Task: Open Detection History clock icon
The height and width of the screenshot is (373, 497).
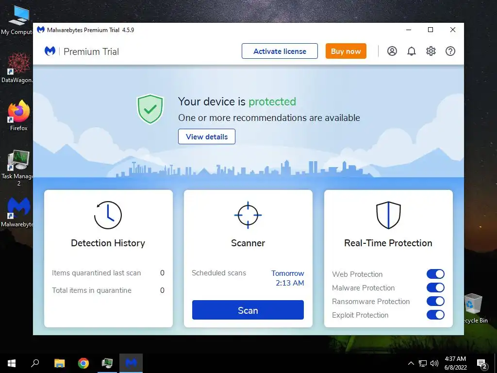Action: (108, 215)
